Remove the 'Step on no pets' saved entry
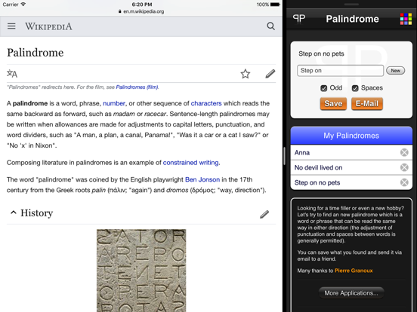The height and width of the screenshot is (312, 417). click(404, 182)
